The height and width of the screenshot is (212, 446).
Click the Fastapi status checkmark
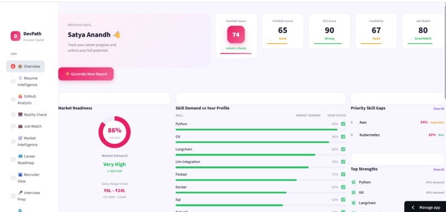[343, 174]
